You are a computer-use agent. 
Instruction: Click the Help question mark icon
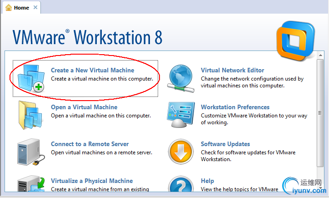click(x=181, y=184)
